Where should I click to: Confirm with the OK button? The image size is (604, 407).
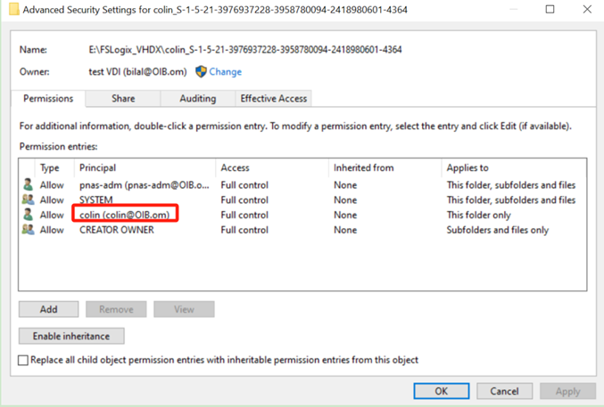441,391
